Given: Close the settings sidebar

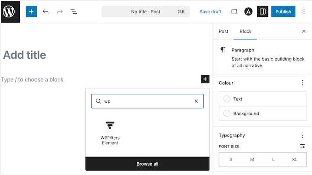Looking at the screenshot, I should click(x=304, y=31).
